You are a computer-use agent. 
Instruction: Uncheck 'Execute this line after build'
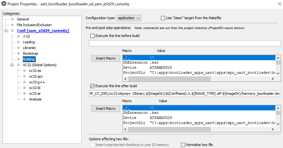pyautogui.click(x=92, y=86)
